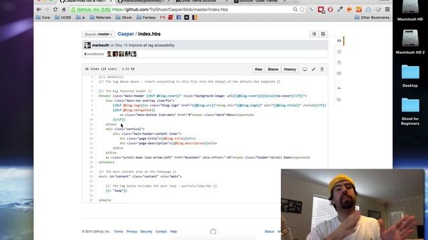
Task: Open the browser home button
Action: (x=64, y=9)
